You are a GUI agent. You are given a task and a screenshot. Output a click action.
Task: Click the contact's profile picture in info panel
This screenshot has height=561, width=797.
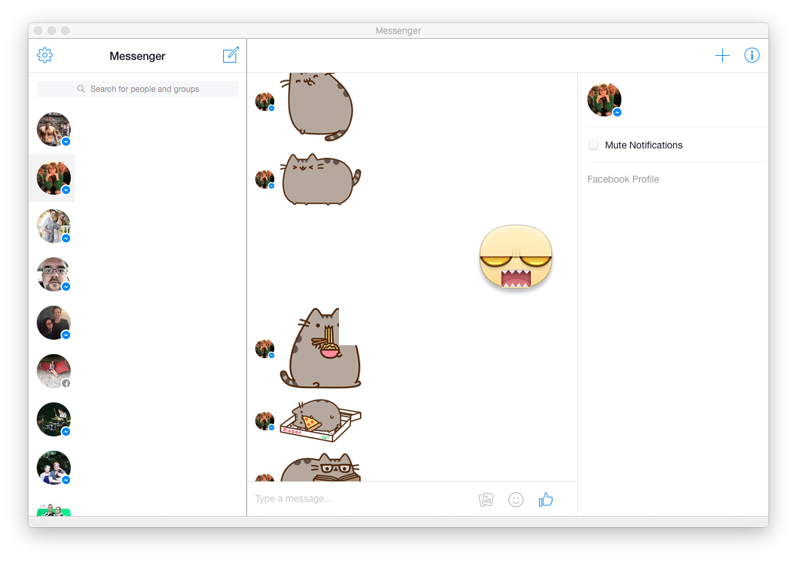click(604, 99)
